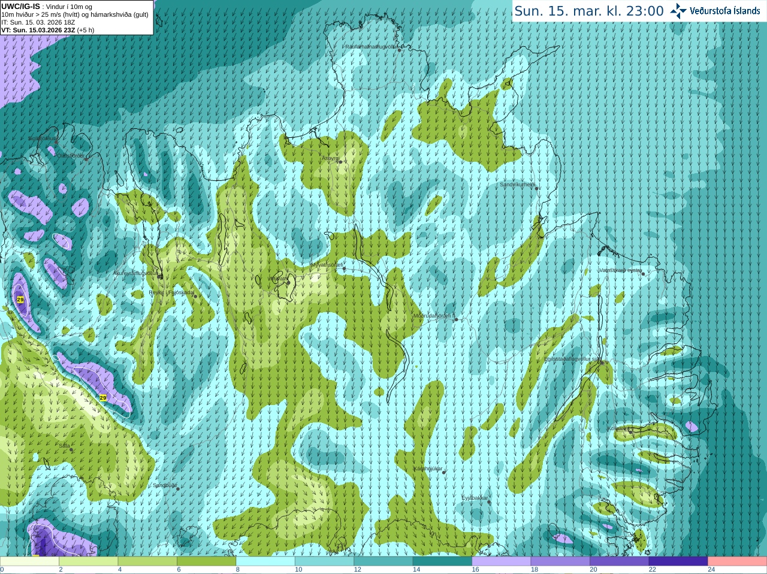This screenshot has height=574, width=767.
Task: Click the Mývatnsöræfi station label
Action: click(327, 265)
